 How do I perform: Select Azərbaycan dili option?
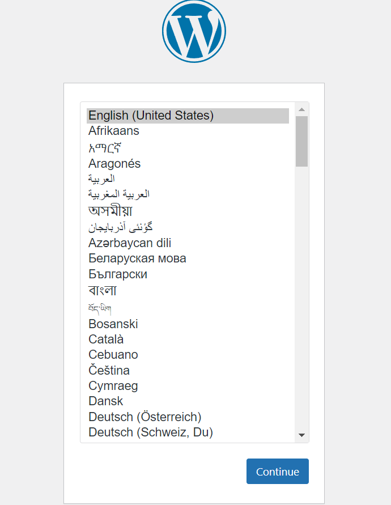188,243
